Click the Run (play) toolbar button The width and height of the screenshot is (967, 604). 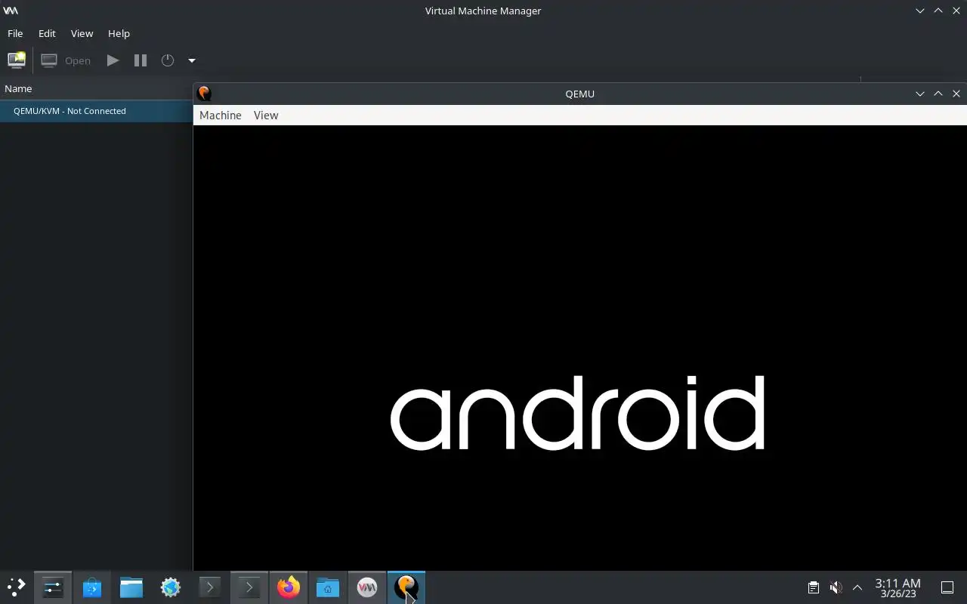click(113, 60)
